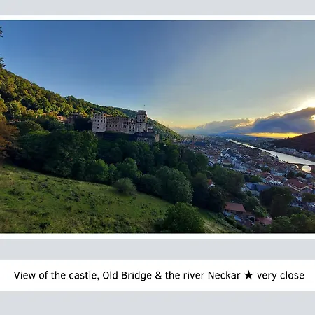
Task: Click the lone bush on the meadow
Action: pyautogui.click(x=125, y=185)
